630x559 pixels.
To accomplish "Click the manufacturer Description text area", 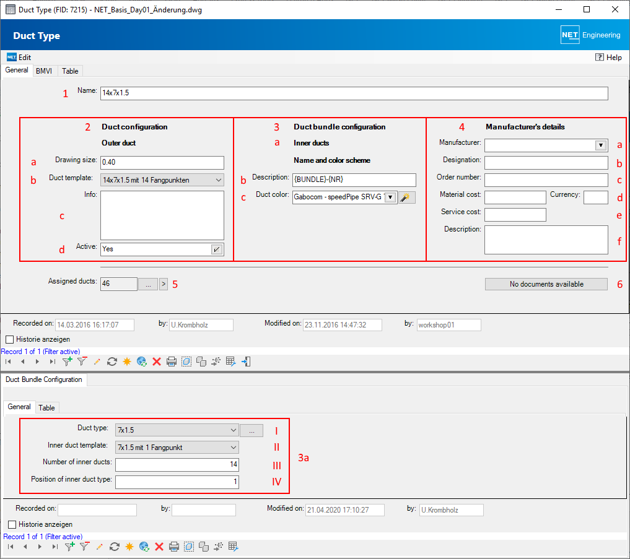I will (546, 240).
